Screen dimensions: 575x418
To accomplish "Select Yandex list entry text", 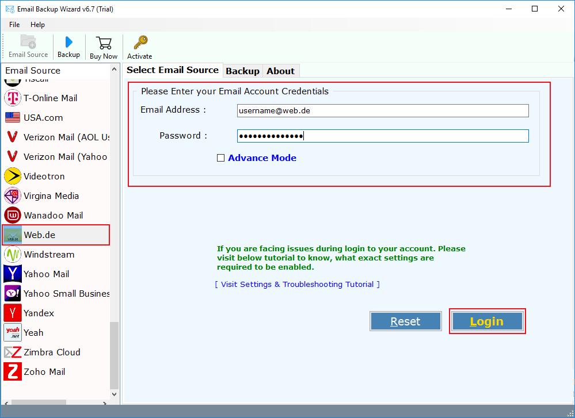I will [x=39, y=313].
